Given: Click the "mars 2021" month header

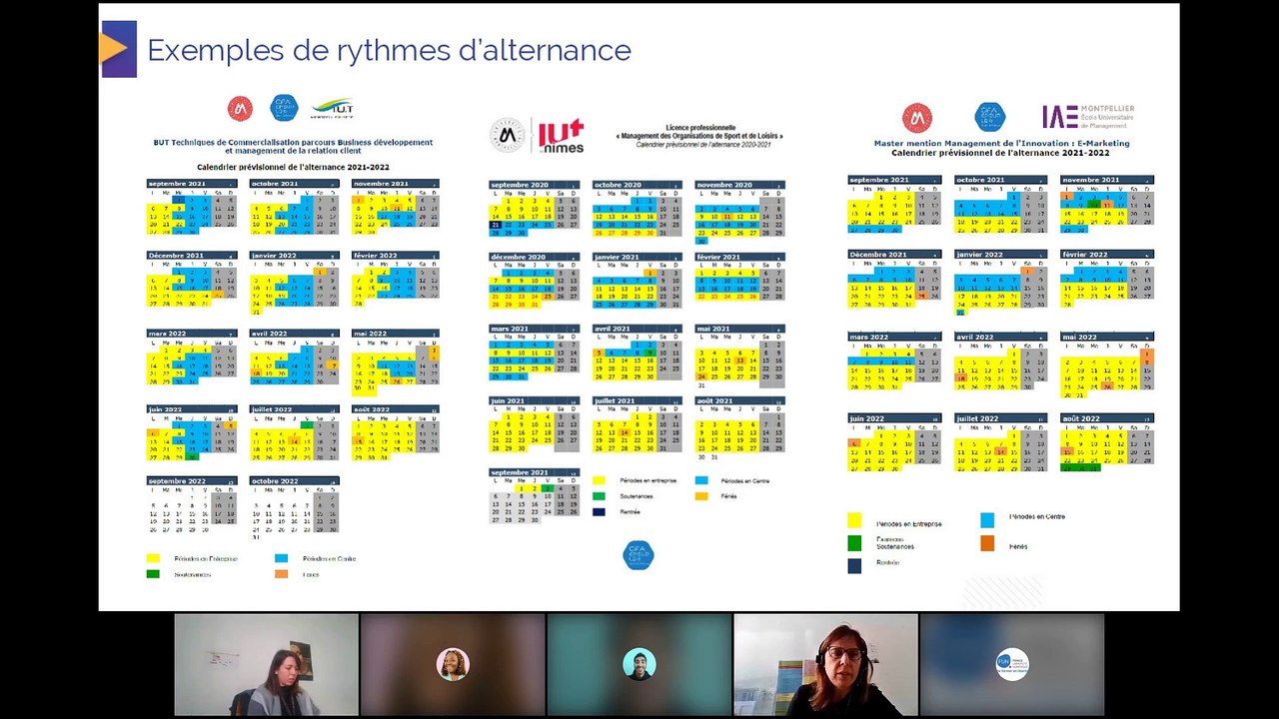Looking at the screenshot, I should pyautogui.click(x=534, y=329).
